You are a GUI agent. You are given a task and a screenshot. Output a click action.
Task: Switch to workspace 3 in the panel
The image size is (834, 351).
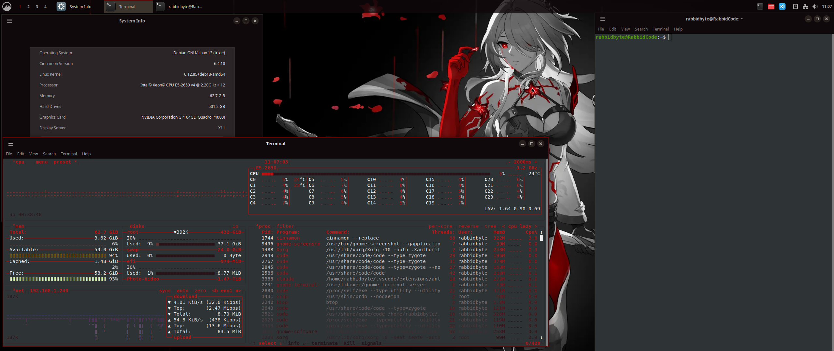[37, 6]
